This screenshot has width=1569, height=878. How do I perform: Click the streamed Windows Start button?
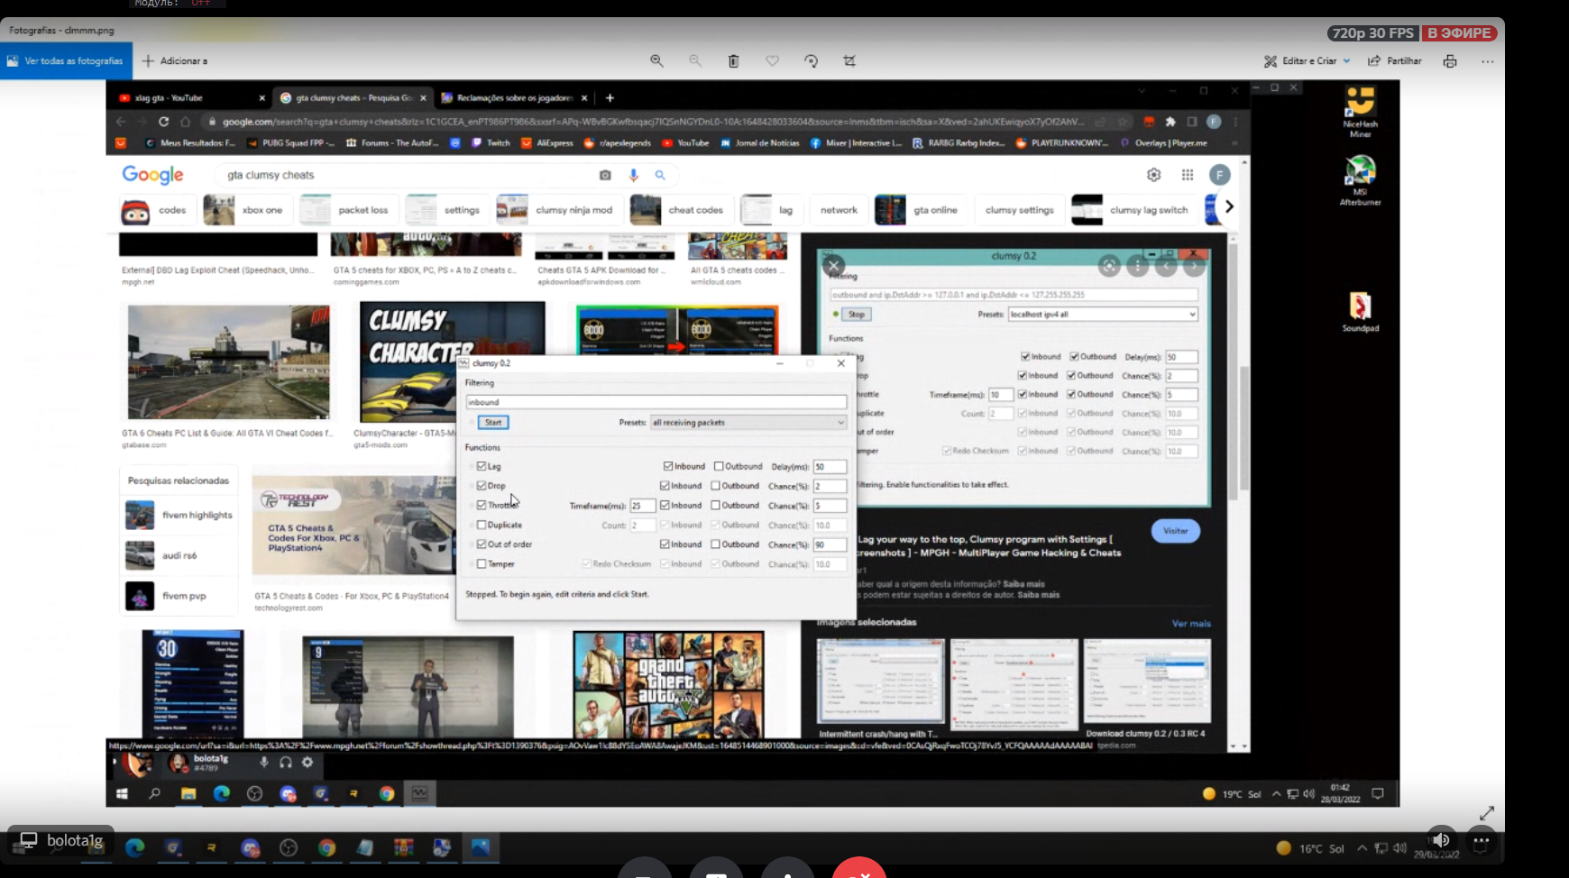[122, 793]
